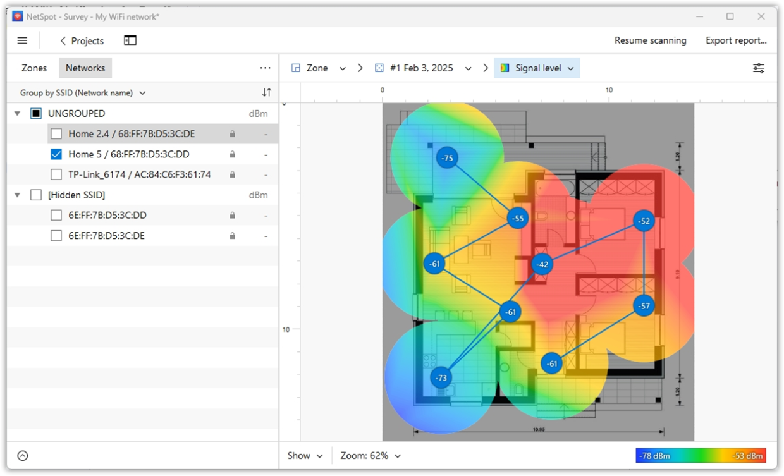
Task: Toggle the sidebar panel layout icon
Action: coord(130,40)
